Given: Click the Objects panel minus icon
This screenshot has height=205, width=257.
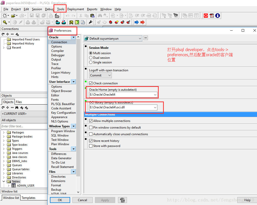Looking at the screenshot, I should point(12,108).
